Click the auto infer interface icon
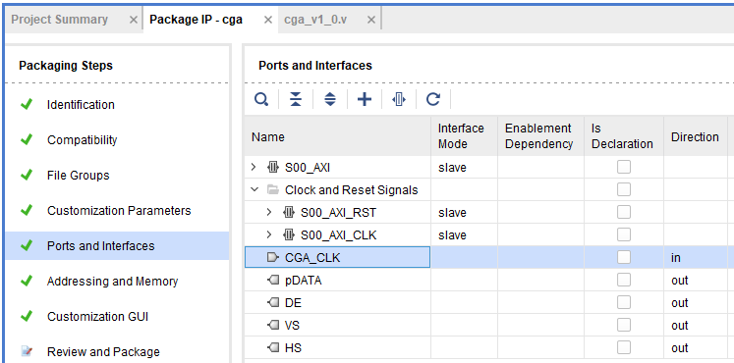Image resolution: width=734 pixels, height=363 pixels. point(399,99)
